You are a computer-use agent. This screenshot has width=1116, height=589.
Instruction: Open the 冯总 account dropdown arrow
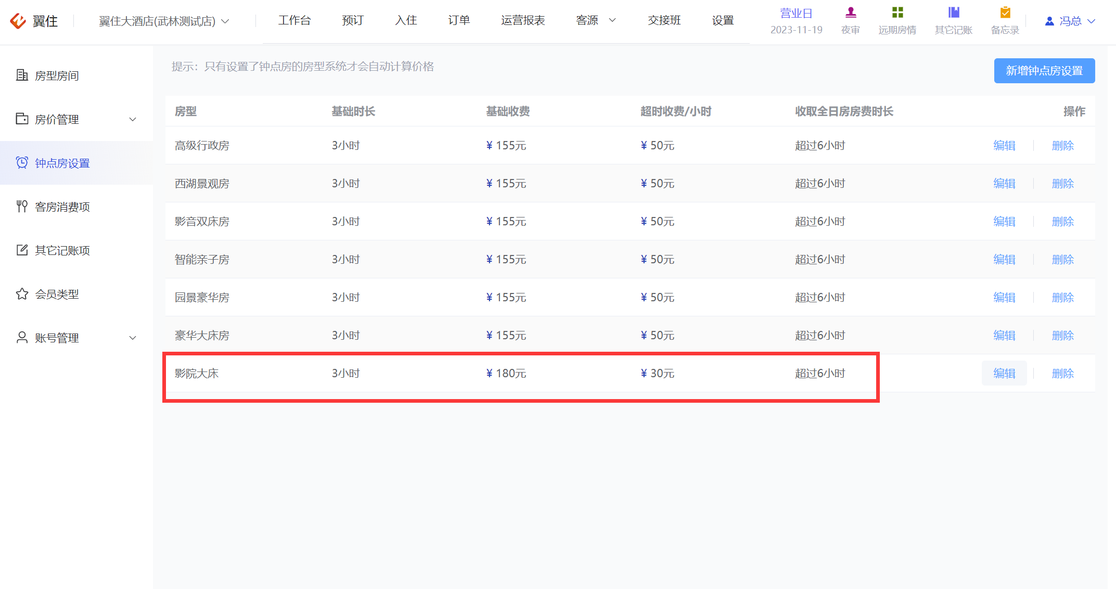point(1092,21)
